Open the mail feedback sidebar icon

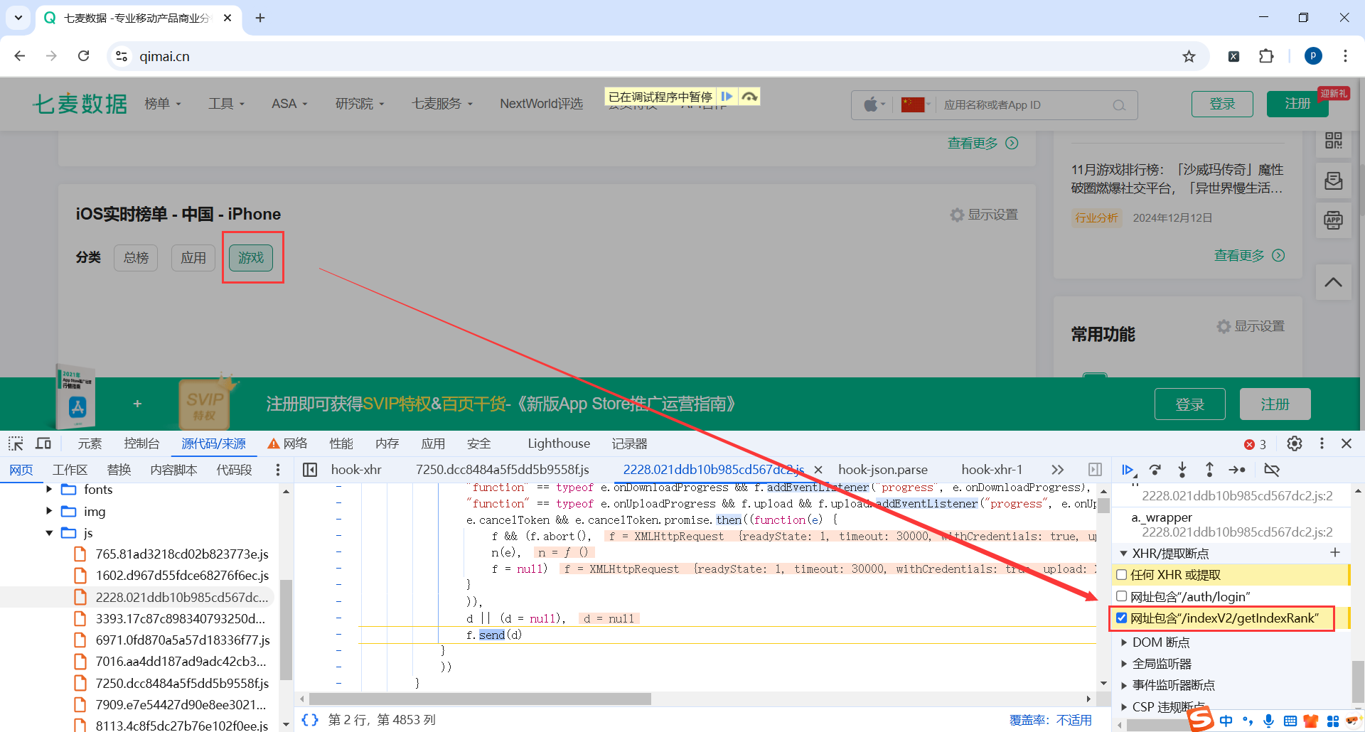(x=1334, y=181)
